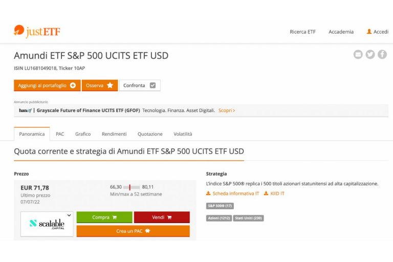Share page on Facebook icon

pos(382,54)
